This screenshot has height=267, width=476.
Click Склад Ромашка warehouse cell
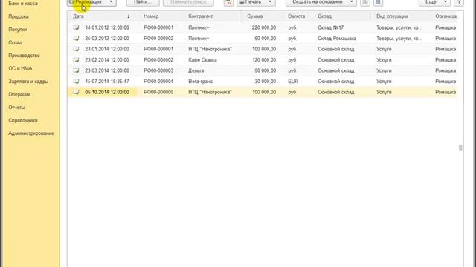pyautogui.click(x=337, y=39)
